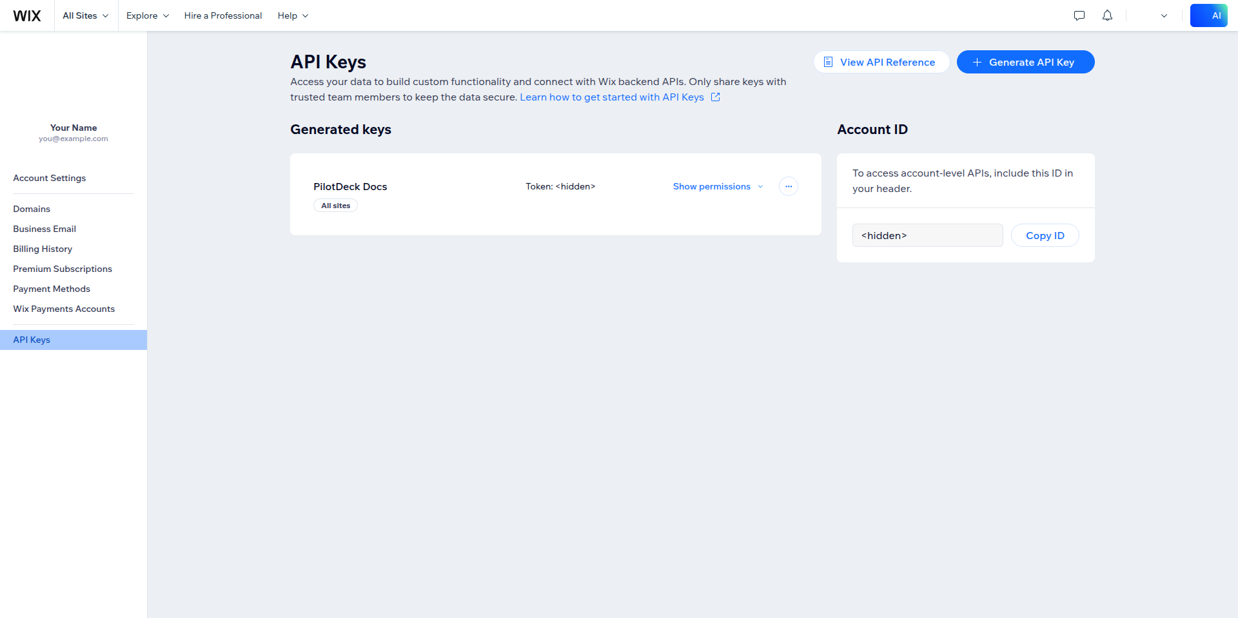Open Learn how to get started link
Viewport: 1238px width, 618px height.
(x=620, y=97)
